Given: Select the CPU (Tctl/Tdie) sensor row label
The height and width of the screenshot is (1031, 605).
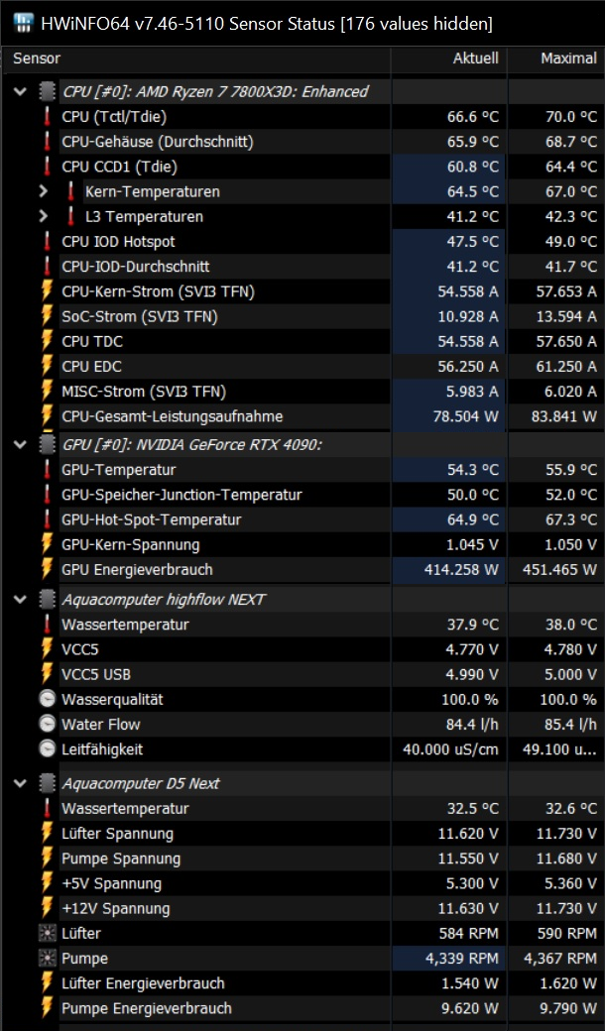Looking at the screenshot, I should click(114, 116).
